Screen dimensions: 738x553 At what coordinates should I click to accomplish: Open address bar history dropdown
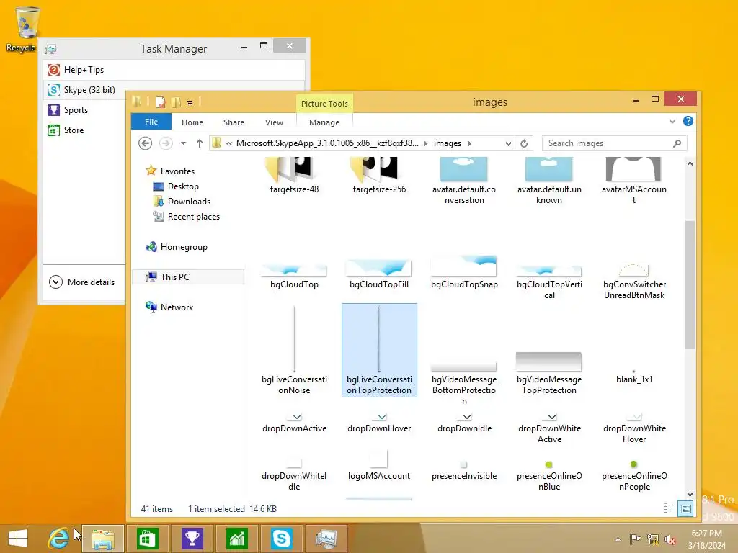508,143
